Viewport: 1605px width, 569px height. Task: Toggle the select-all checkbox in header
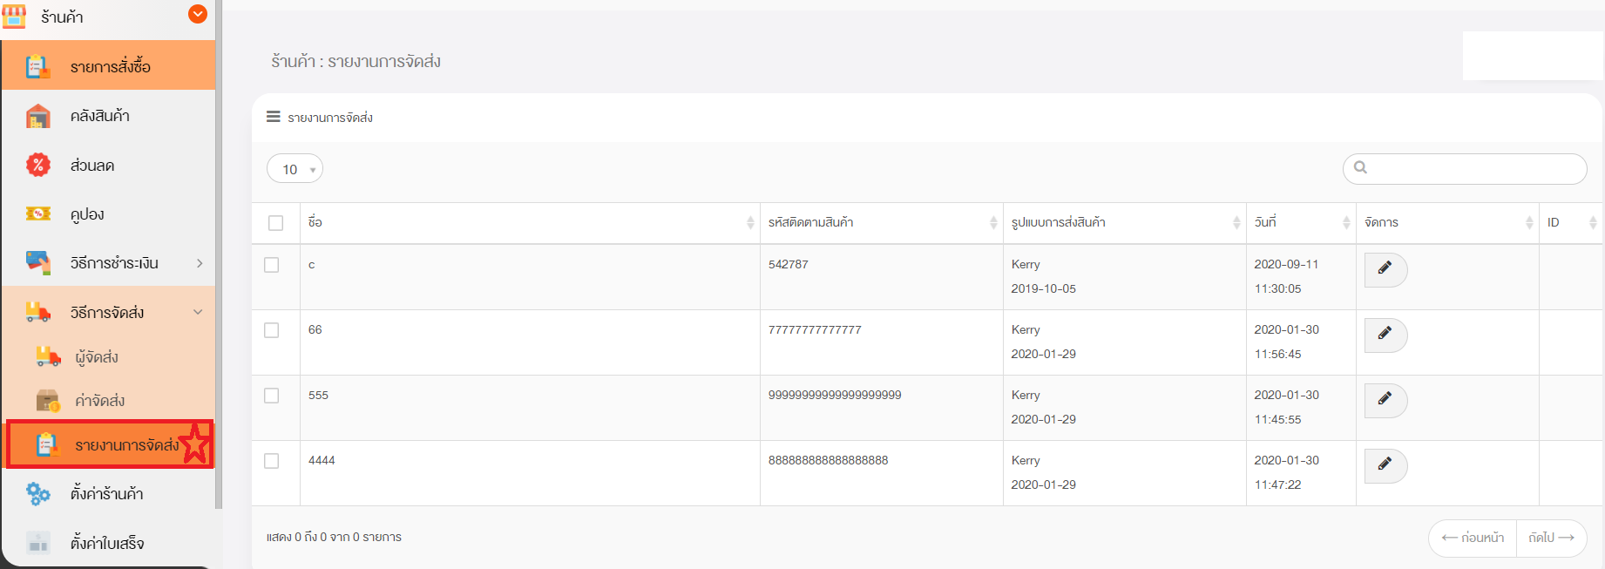tap(276, 223)
